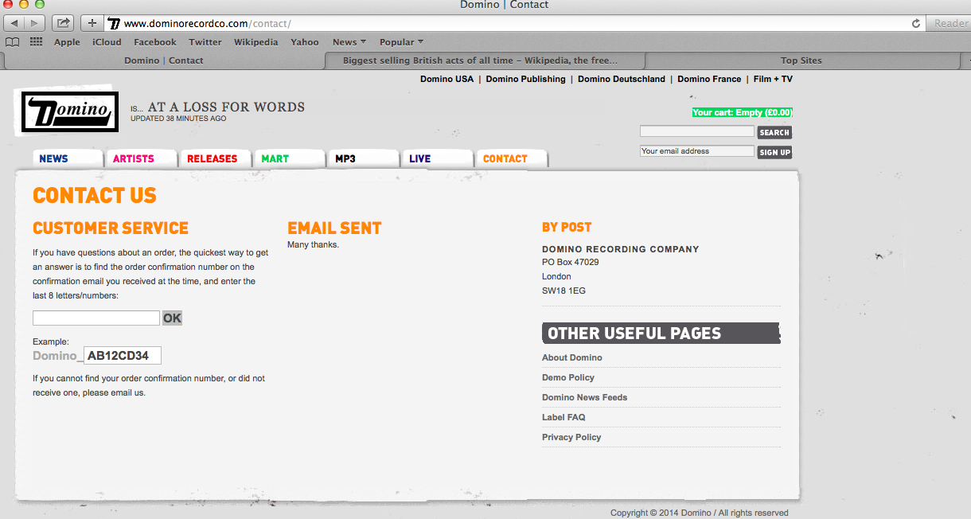Open the iCloud bookmark
The width and height of the screenshot is (971, 519).
(107, 42)
